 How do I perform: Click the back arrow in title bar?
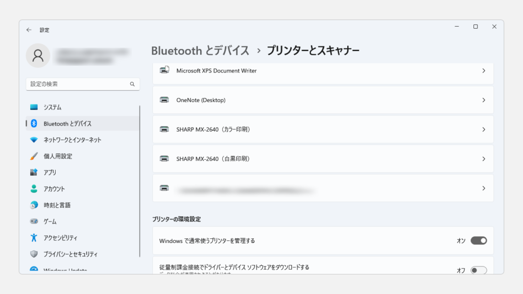pyautogui.click(x=29, y=30)
